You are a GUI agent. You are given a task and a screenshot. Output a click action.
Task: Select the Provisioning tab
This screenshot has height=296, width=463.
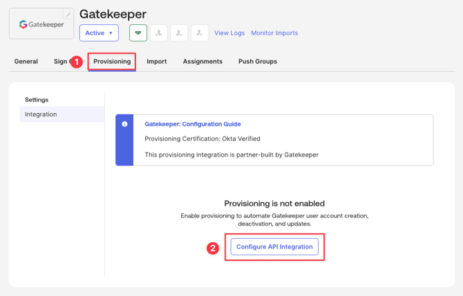[x=112, y=61]
